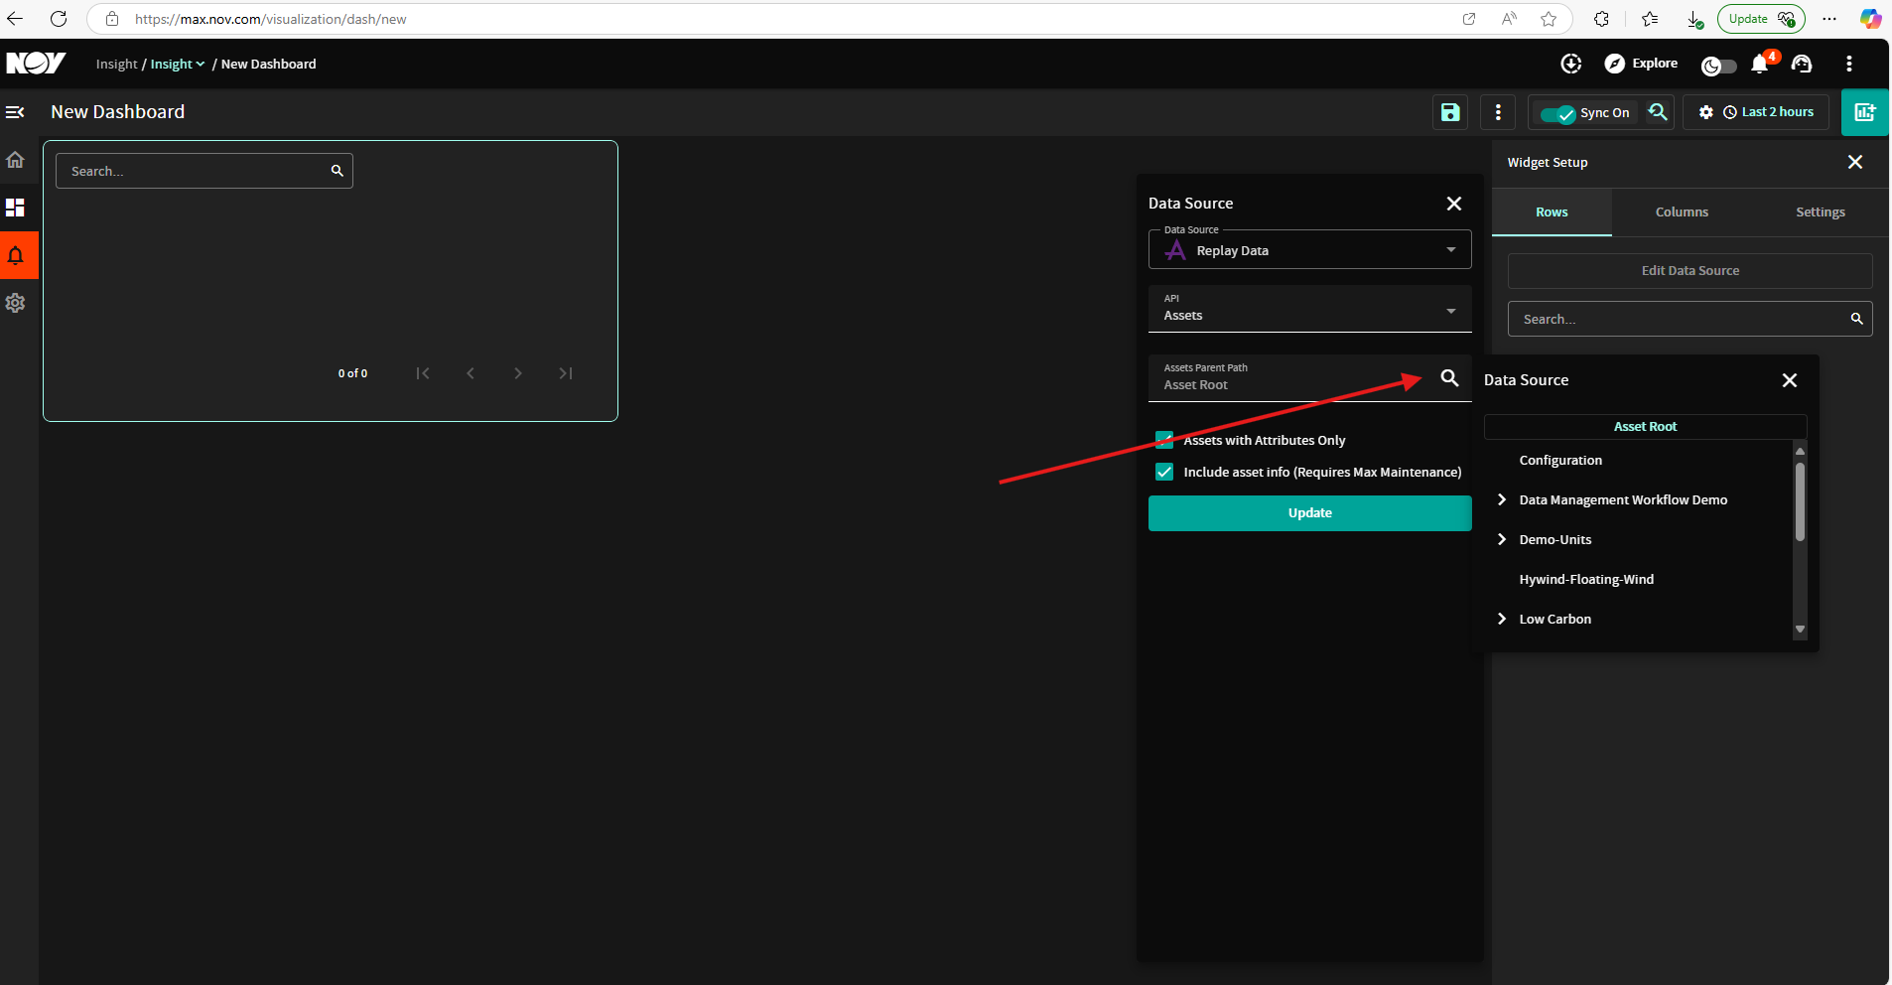Open the Insight breadcrumb dropdown
This screenshot has width=1892, height=985.
tap(178, 64)
